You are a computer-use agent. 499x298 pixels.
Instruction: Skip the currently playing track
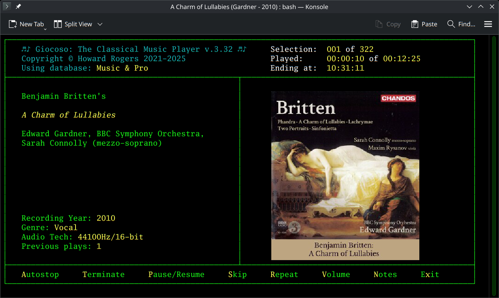pyautogui.click(x=237, y=274)
